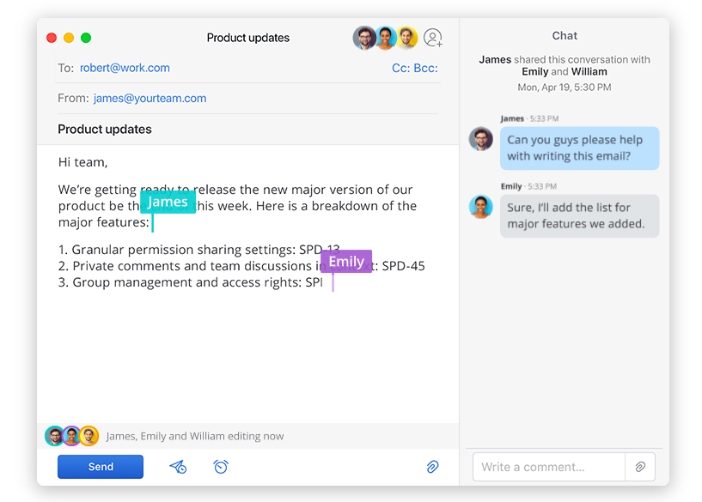The image size is (702, 502).
Task: Click Emily's purple cursor label in the email
Action: coord(345,262)
